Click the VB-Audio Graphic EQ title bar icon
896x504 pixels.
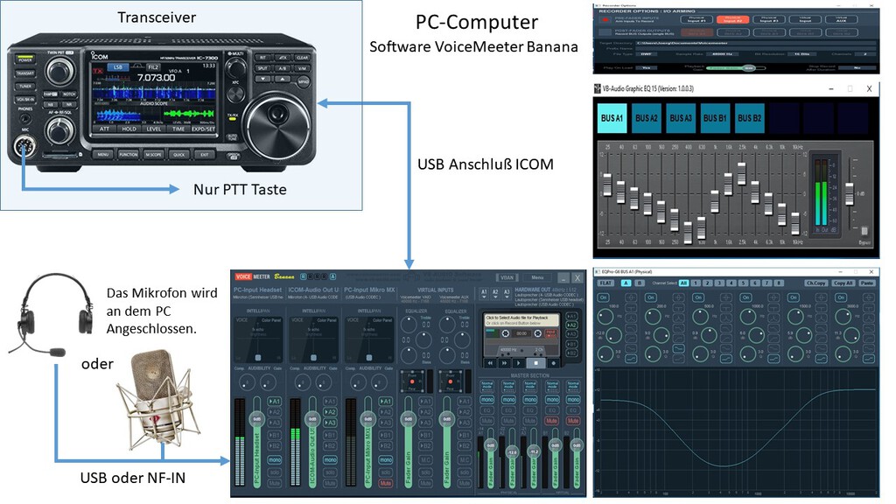click(598, 88)
